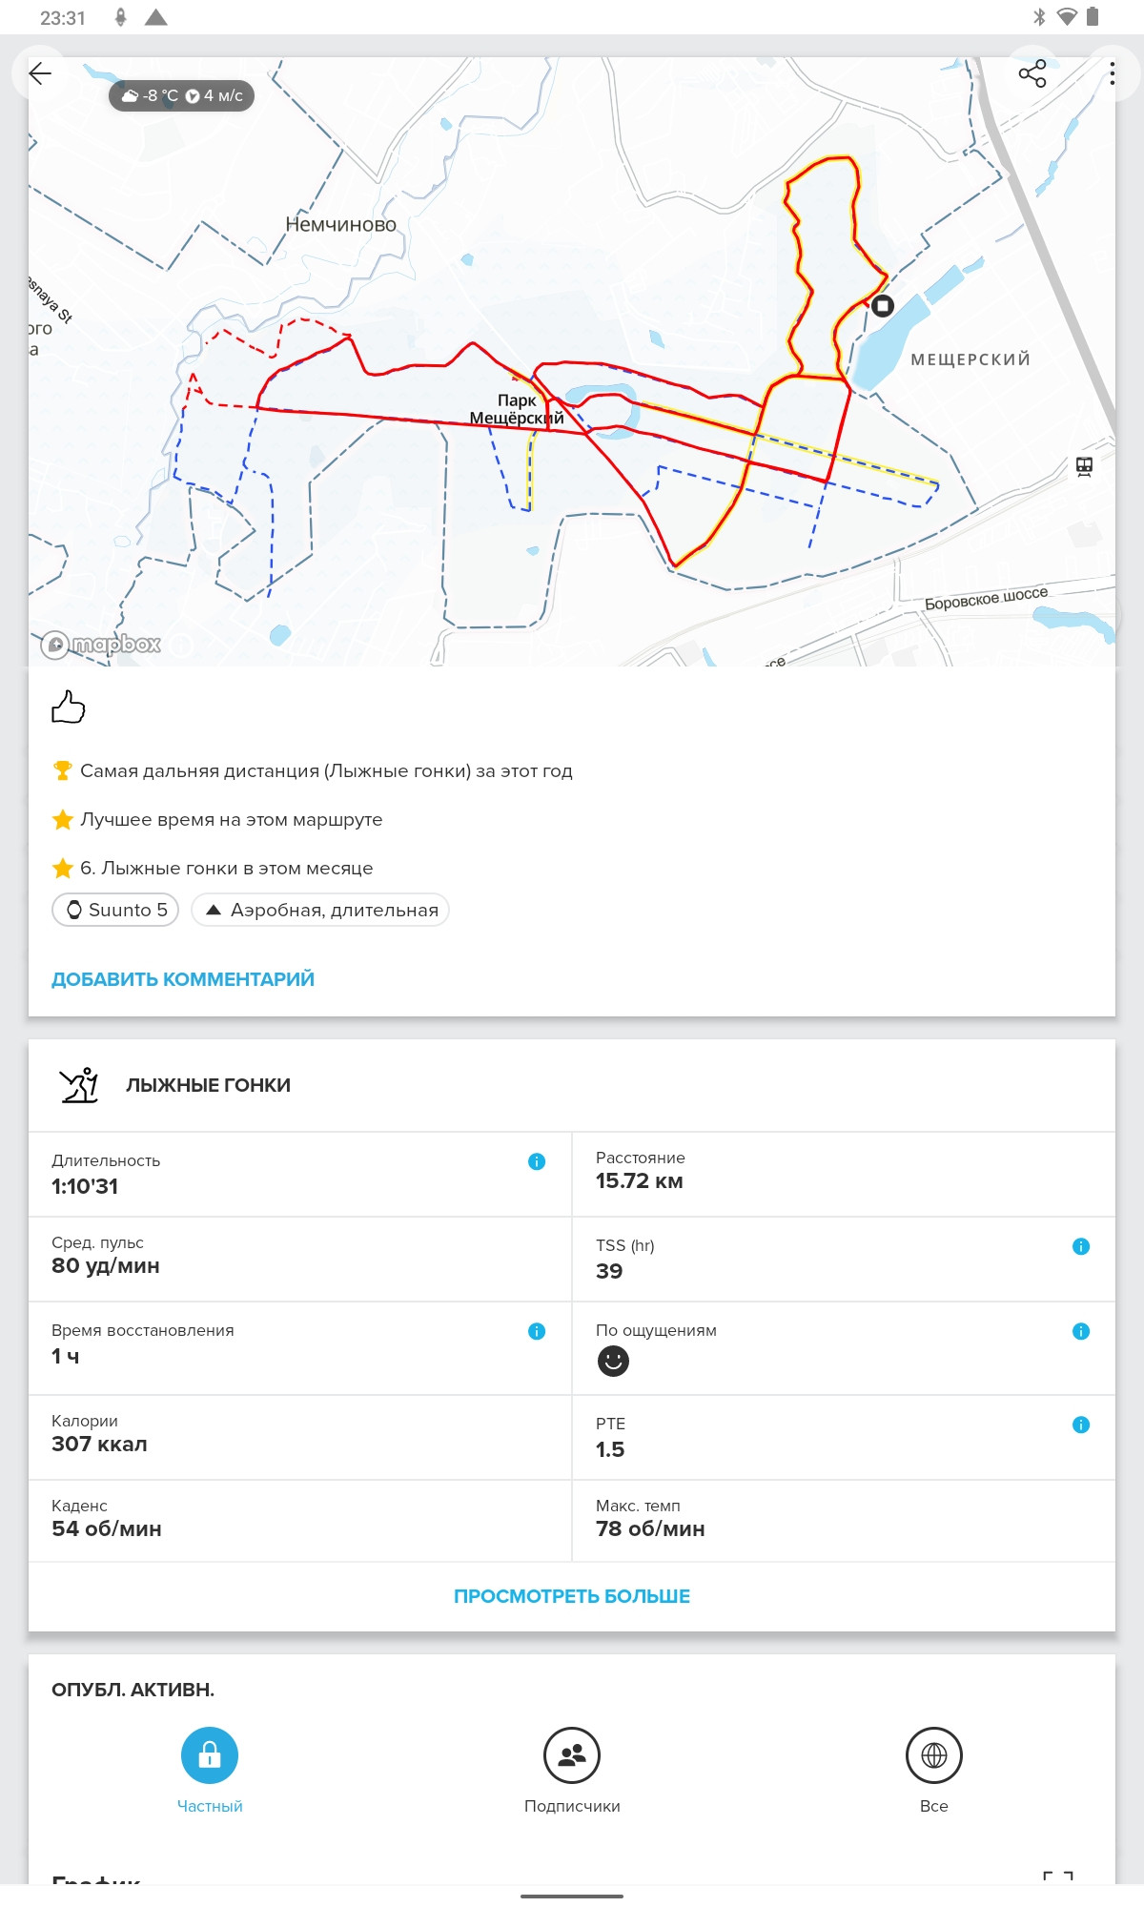Tap the weather and wind badge
The height and width of the screenshot is (1907, 1144).
(x=181, y=95)
